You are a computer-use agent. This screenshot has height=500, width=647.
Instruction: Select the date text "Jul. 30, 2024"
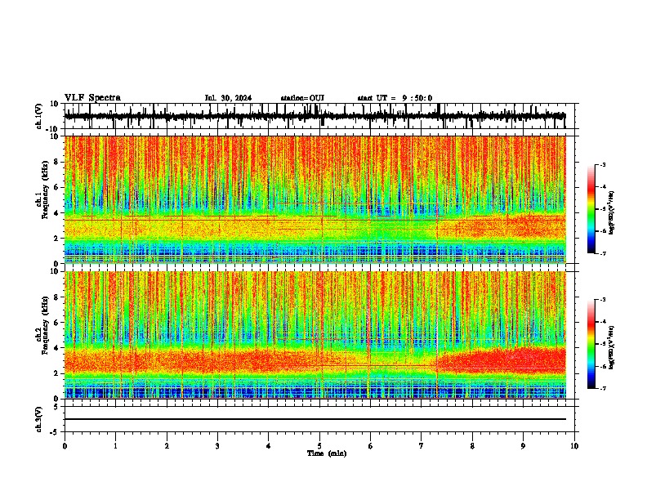tap(228, 98)
